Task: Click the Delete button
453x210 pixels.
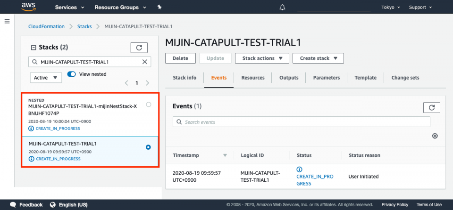Action: [180, 58]
